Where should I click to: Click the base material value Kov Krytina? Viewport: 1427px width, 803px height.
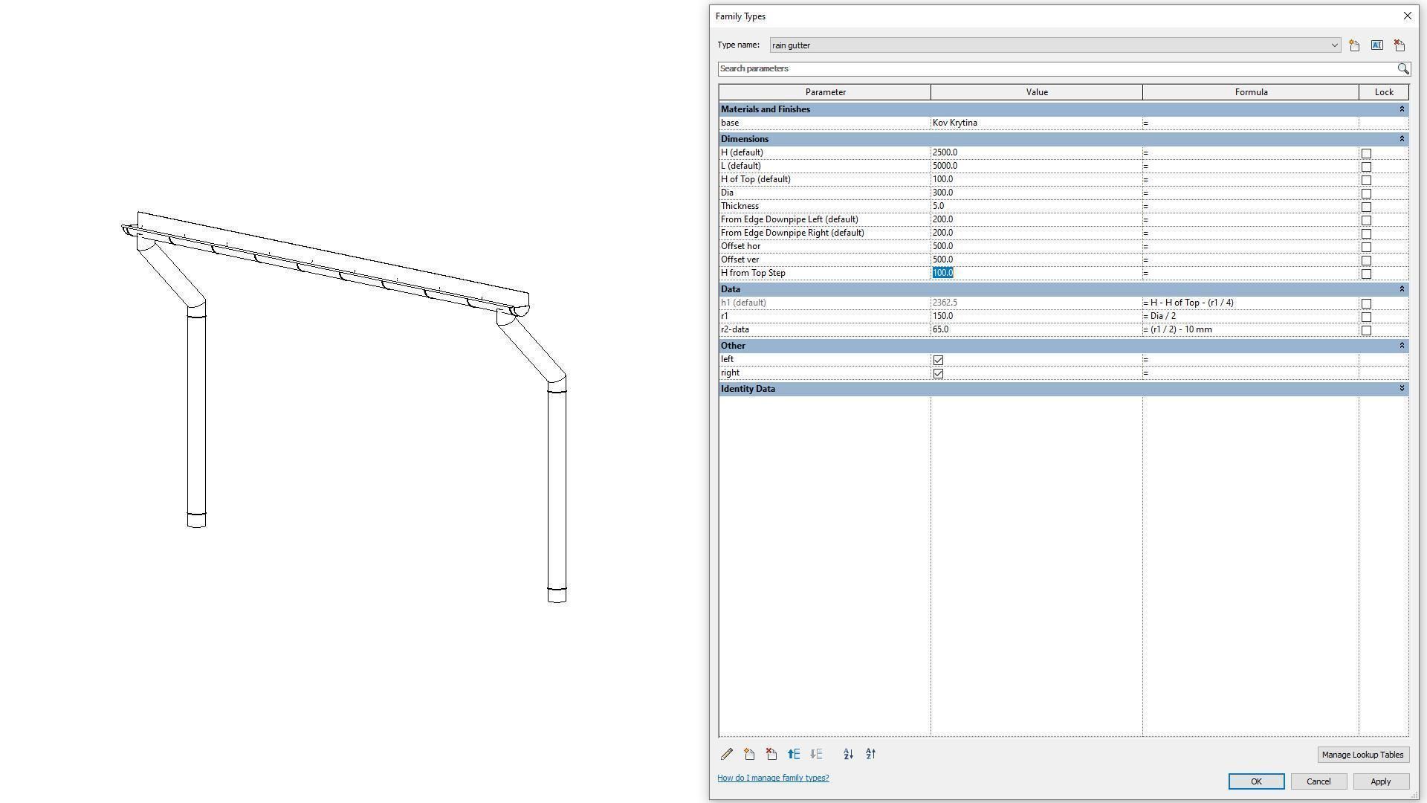click(x=1036, y=123)
